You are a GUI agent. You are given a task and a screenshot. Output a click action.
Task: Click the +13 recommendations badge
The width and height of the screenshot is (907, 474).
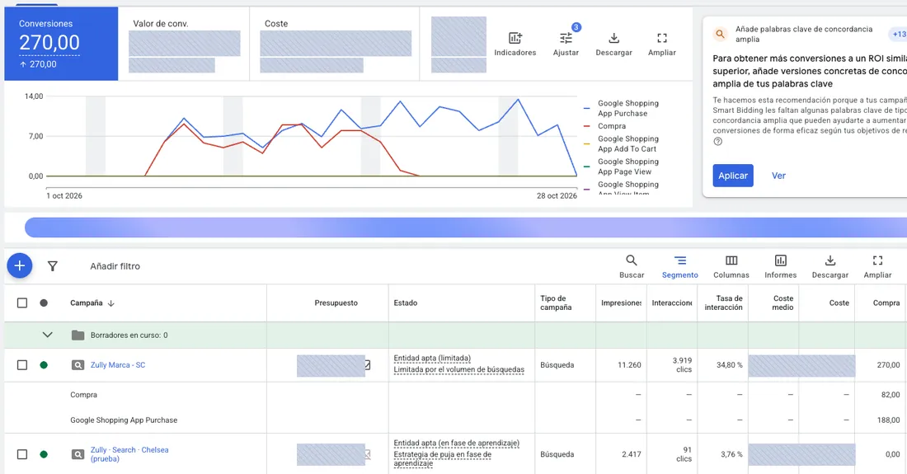(898, 34)
